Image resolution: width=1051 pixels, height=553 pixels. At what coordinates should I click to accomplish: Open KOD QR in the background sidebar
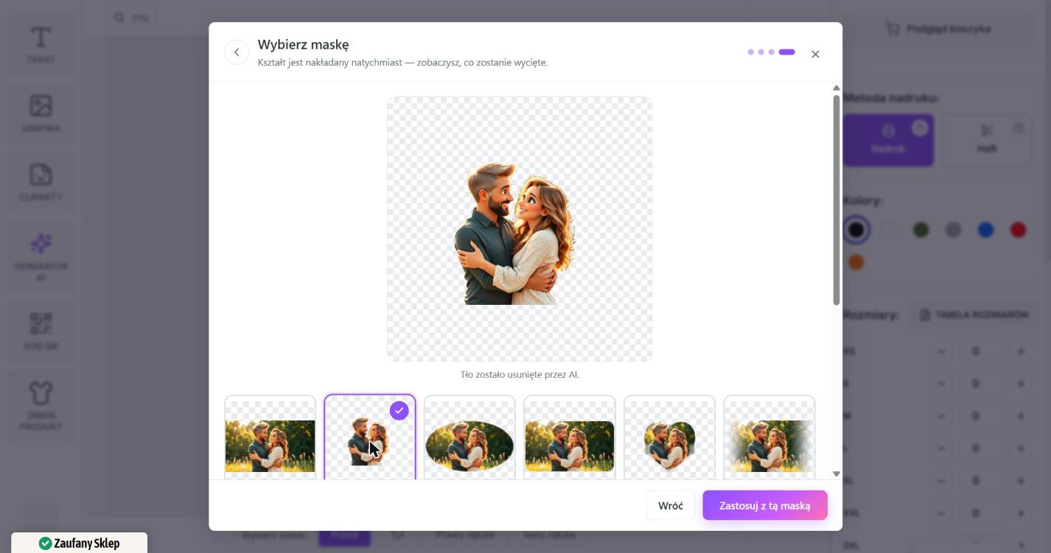pyautogui.click(x=41, y=331)
